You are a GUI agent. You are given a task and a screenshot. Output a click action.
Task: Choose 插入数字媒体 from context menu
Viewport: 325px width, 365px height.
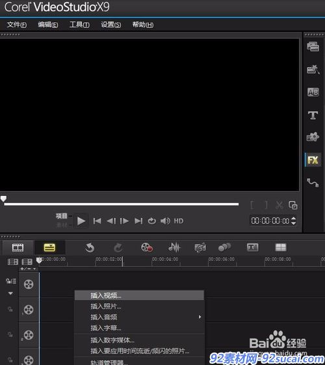[x=139, y=340]
